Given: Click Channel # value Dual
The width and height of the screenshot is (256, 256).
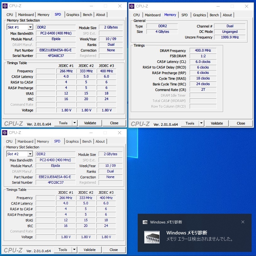Looking at the screenshot, I should (x=230, y=26).
